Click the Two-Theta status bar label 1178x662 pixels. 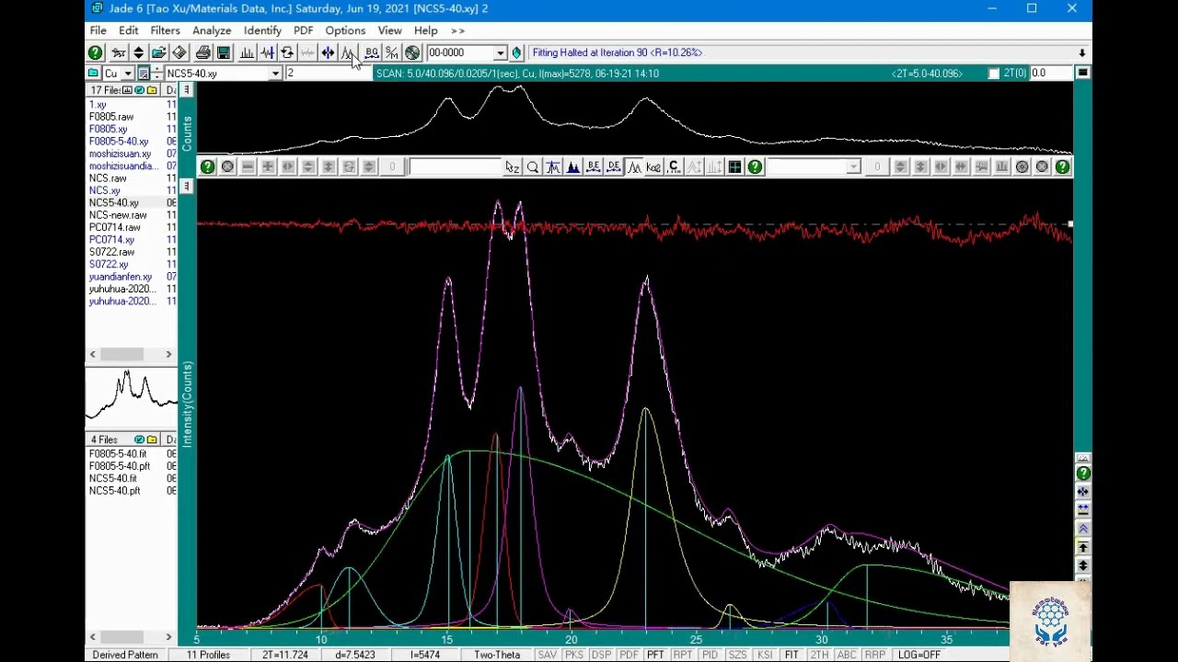(x=497, y=655)
